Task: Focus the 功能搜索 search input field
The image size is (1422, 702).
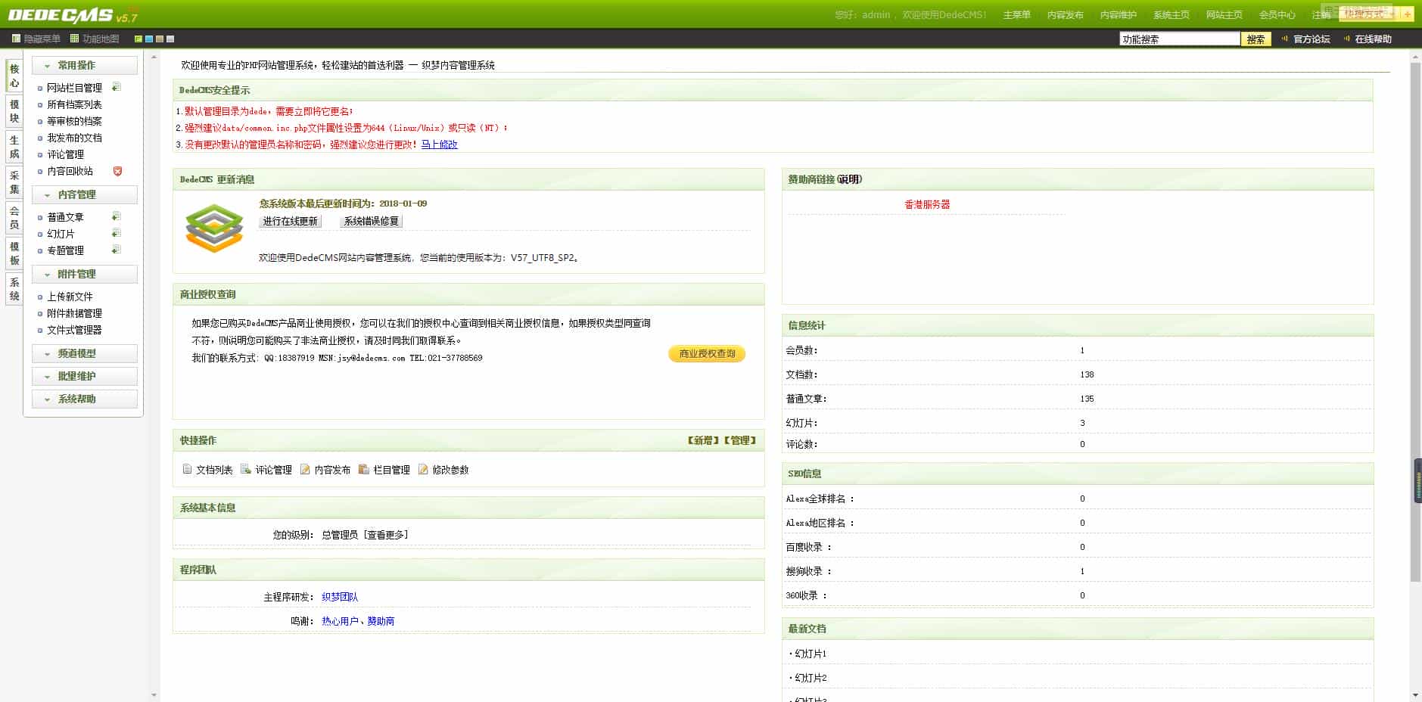Action: [1180, 39]
